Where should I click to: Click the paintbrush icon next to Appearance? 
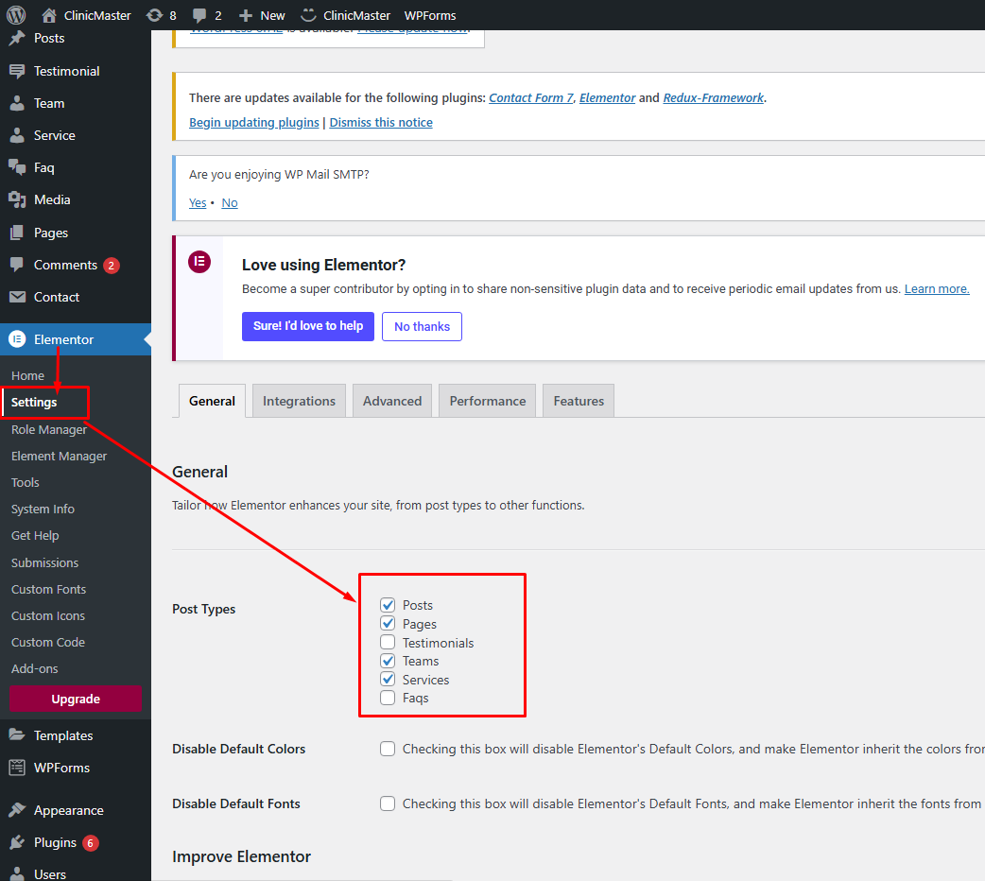(17, 810)
